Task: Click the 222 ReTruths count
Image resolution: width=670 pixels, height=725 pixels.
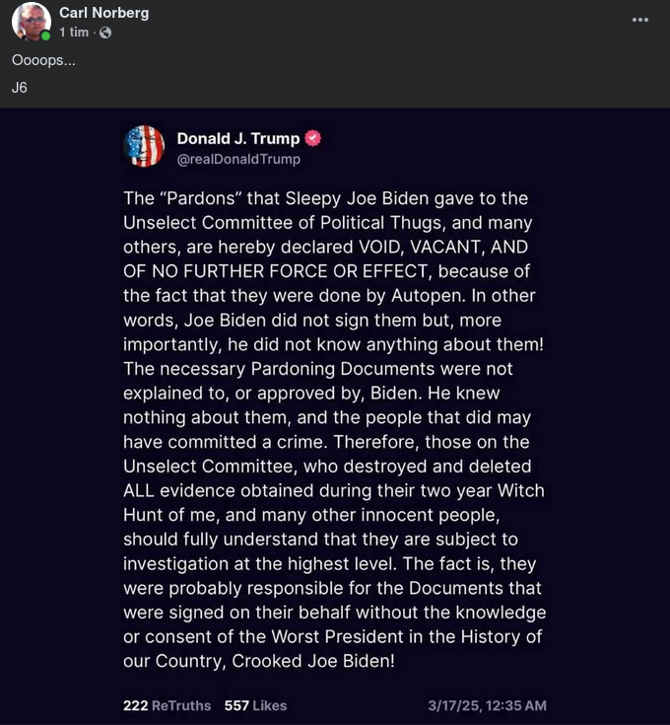Action: tap(167, 705)
